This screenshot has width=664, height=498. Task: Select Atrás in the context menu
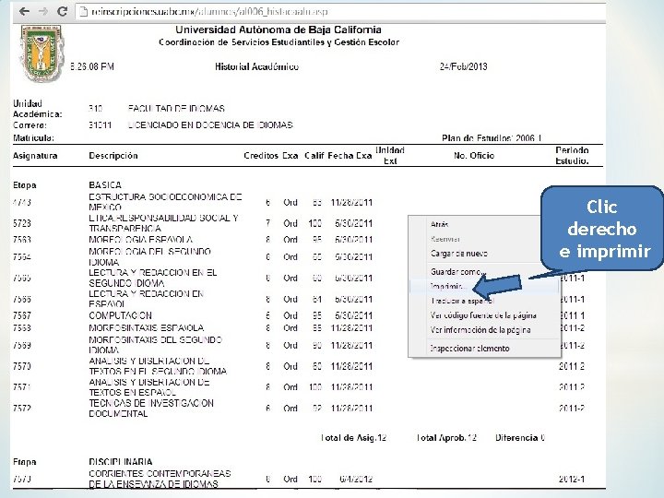click(x=439, y=224)
